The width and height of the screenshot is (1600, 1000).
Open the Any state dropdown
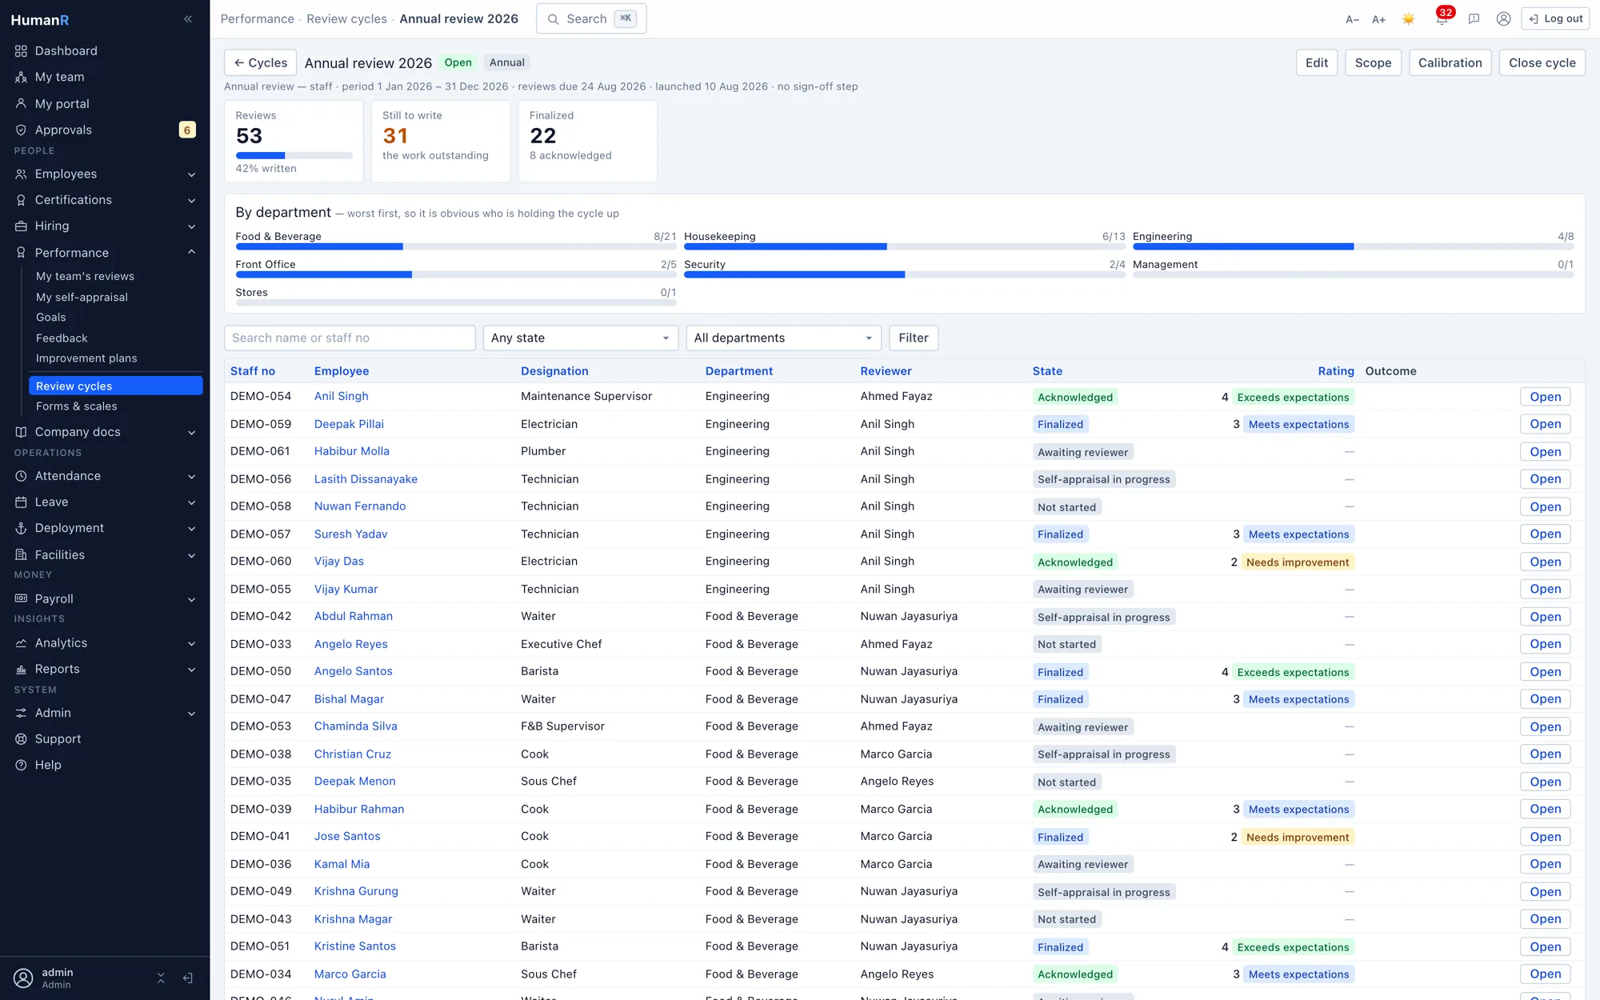[x=581, y=338]
